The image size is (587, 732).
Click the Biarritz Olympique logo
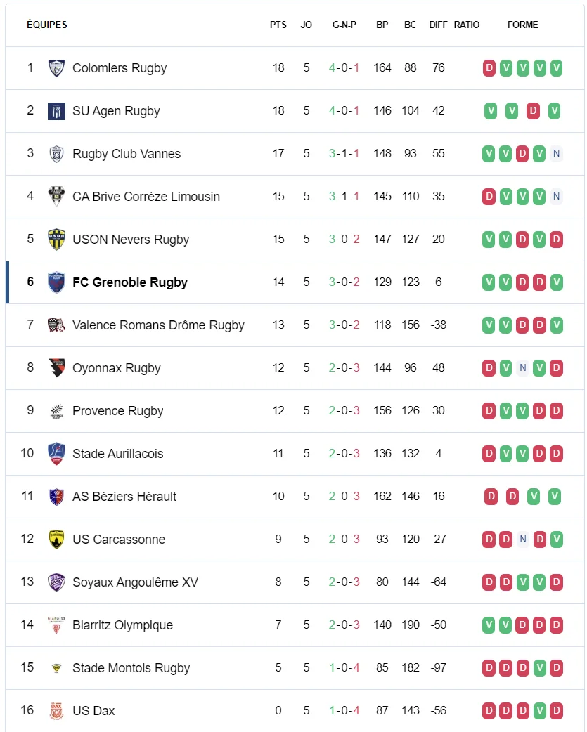point(56,625)
